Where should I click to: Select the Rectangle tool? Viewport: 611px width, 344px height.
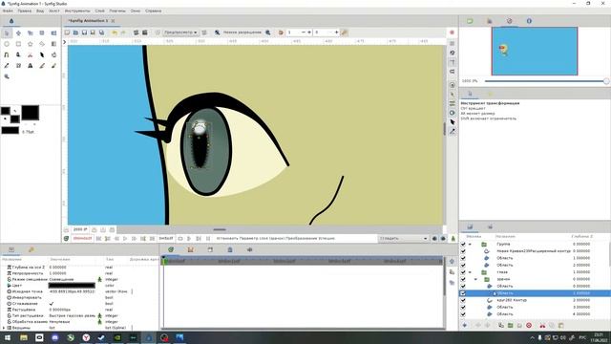coord(18,44)
